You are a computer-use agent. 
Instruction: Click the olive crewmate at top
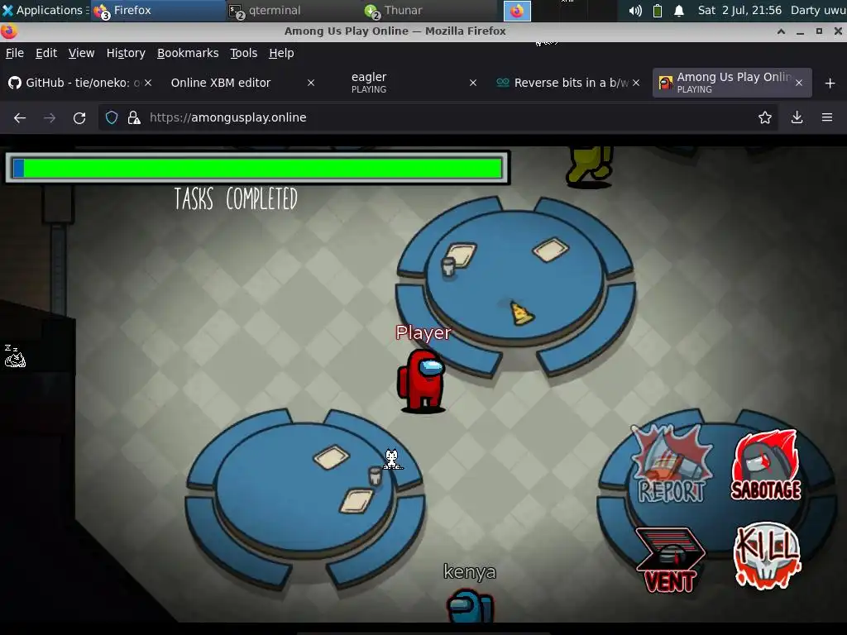click(589, 166)
